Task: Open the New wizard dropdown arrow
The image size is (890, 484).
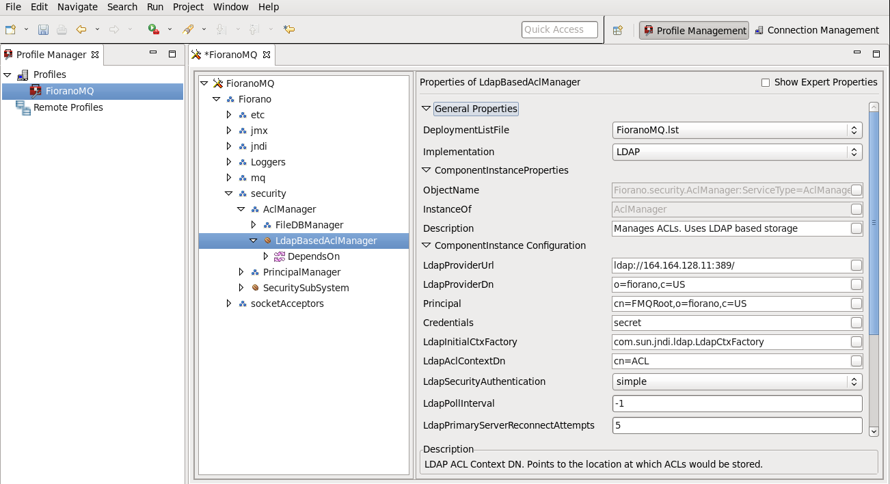Action: (26, 29)
